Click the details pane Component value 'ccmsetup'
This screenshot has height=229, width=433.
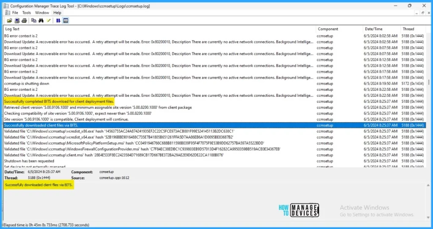(106, 172)
